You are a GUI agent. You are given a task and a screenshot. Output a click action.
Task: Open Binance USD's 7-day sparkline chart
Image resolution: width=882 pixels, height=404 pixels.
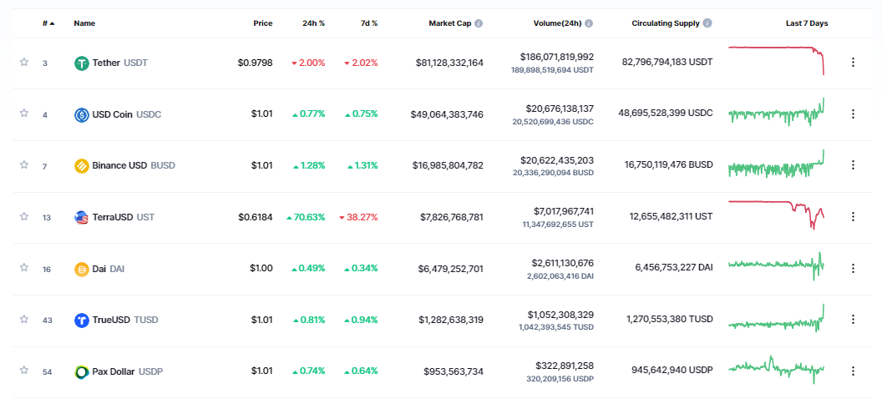point(776,164)
